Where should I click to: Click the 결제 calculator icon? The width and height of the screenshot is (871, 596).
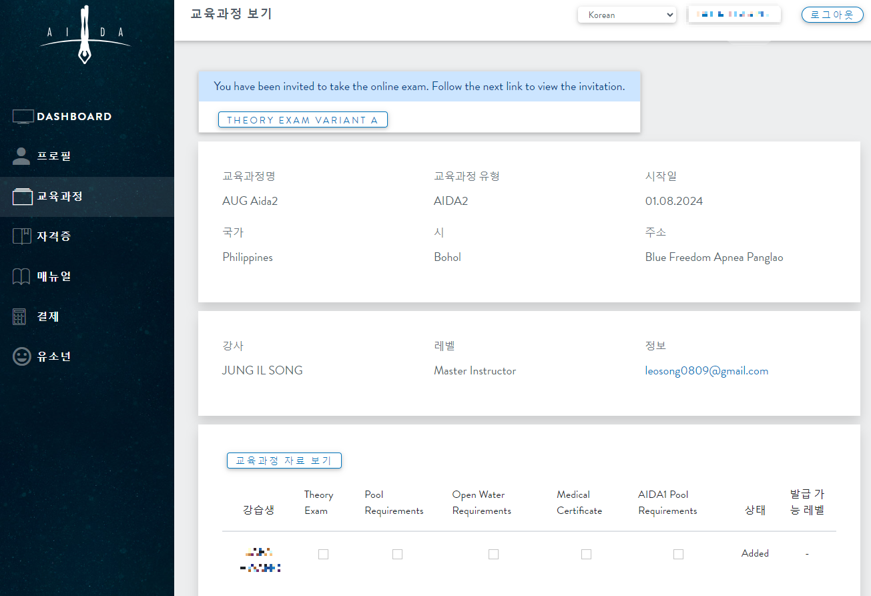click(x=20, y=316)
